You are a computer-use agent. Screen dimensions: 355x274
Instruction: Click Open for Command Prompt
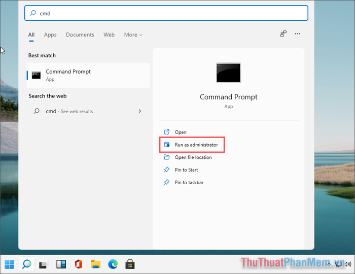tap(181, 132)
